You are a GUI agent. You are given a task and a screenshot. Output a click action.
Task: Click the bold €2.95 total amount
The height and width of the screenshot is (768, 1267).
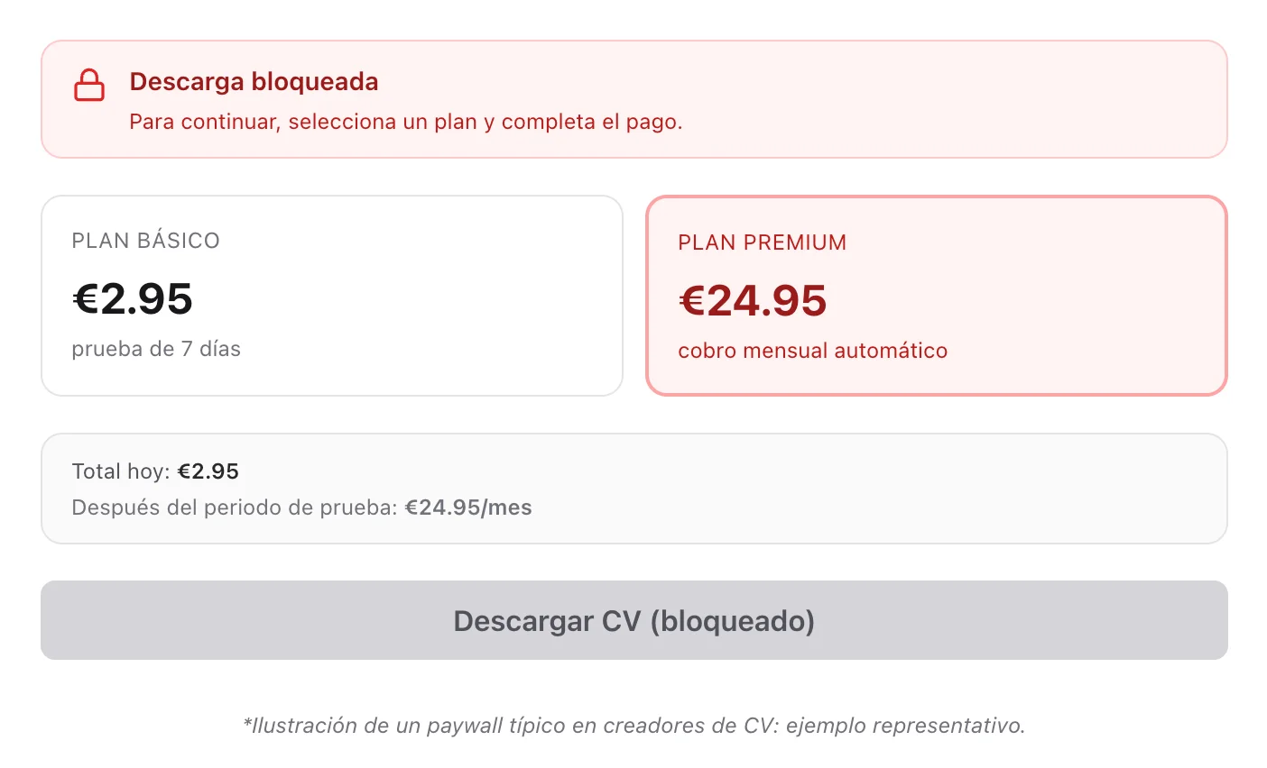point(208,471)
